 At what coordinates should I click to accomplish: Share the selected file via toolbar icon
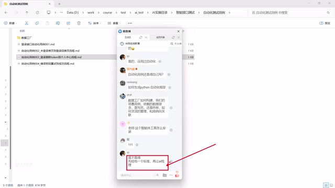69,23
